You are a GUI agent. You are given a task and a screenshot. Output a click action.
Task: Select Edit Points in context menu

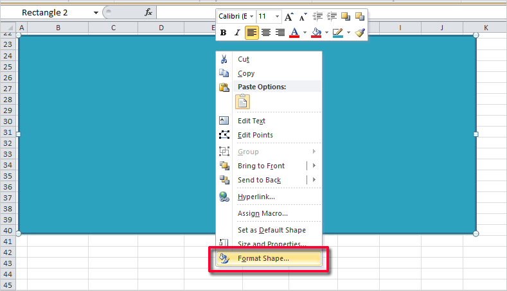pyautogui.click(x=269, y=135)
